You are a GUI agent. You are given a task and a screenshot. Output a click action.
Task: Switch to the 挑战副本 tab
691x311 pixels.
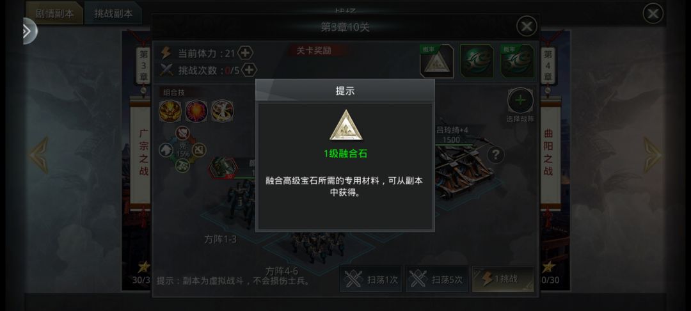click(x=113, y=13)
